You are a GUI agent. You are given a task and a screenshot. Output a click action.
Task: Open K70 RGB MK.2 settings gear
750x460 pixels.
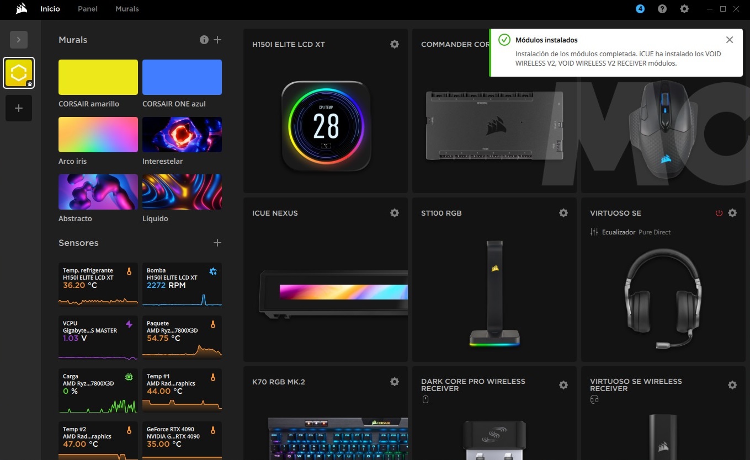[395, 382]
